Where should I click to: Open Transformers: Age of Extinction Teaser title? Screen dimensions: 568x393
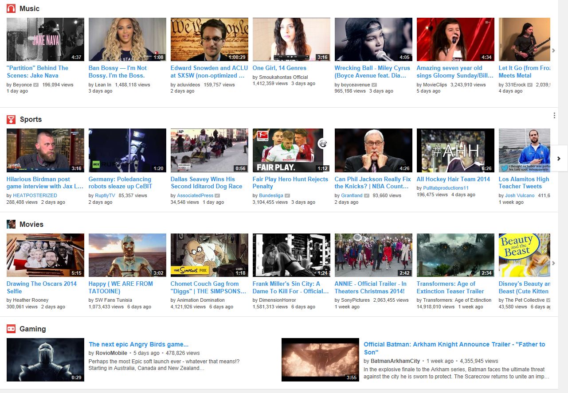coord(450,288)
